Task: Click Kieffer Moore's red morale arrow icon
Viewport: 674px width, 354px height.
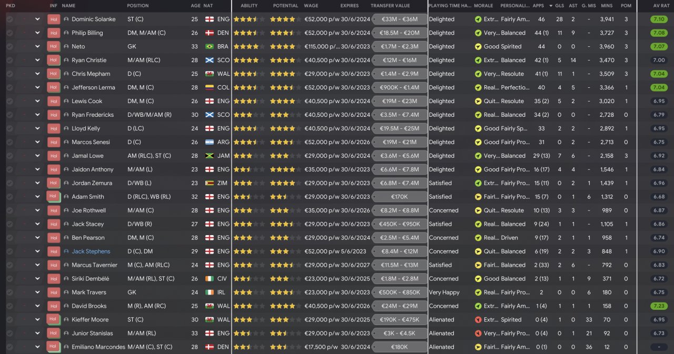Action: pyautogui.click(x=478, y=320)
